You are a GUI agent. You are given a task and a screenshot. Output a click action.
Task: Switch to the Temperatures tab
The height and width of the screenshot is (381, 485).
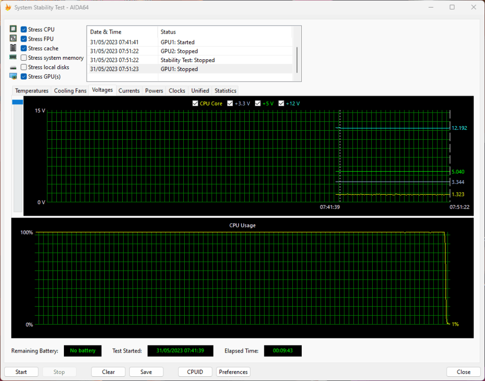[x=32, y=91]
